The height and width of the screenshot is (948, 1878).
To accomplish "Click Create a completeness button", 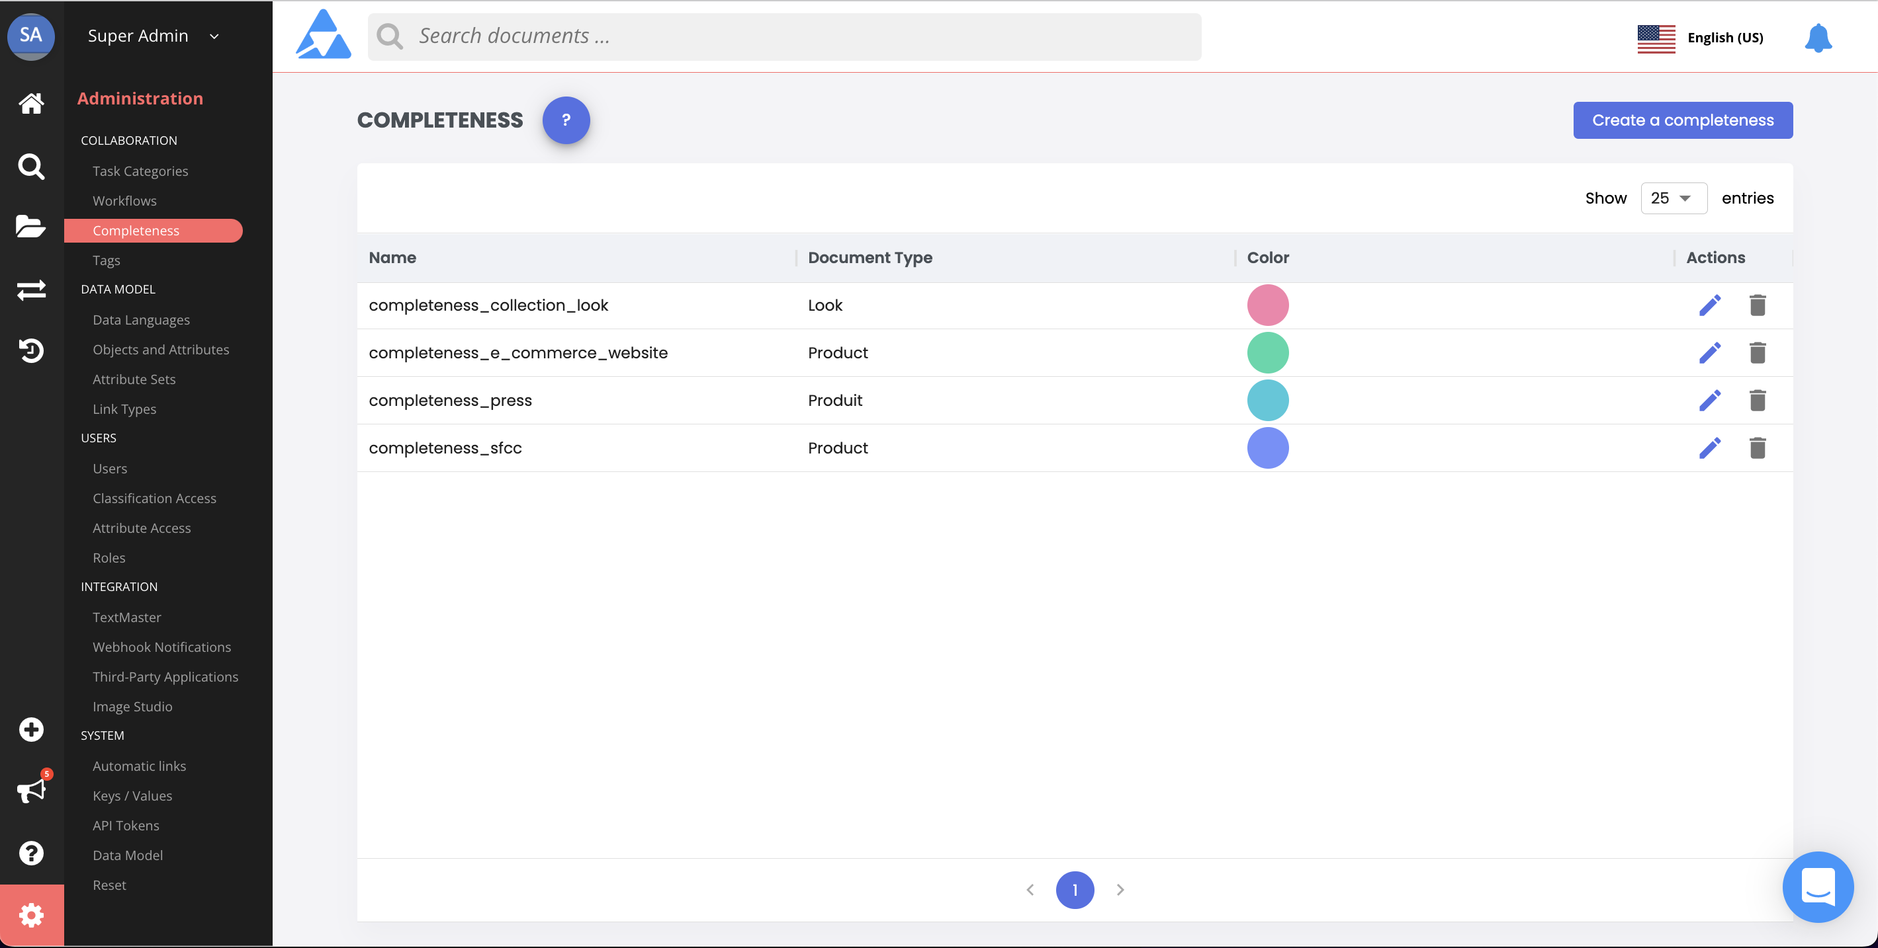I will tap(1683, 120).
